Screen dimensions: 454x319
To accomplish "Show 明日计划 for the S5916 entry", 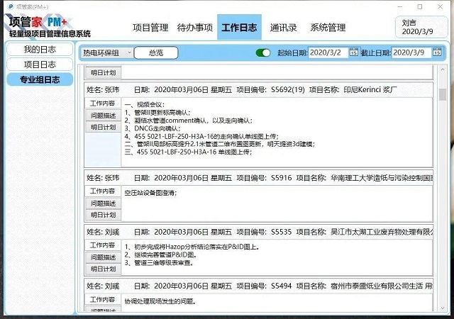I will pos(103,214).
